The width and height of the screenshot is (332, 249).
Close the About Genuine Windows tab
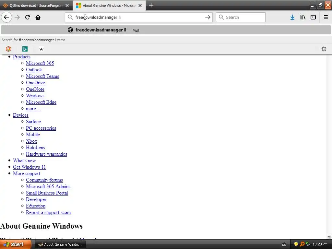click(140, 6)
